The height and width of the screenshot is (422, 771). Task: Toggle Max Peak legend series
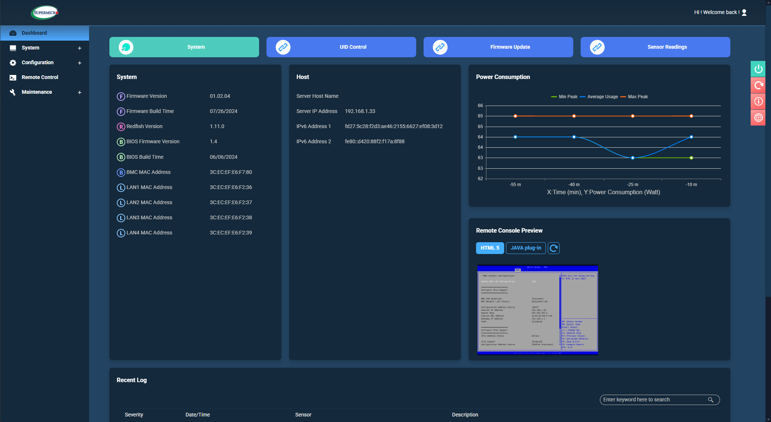[634, 97]
